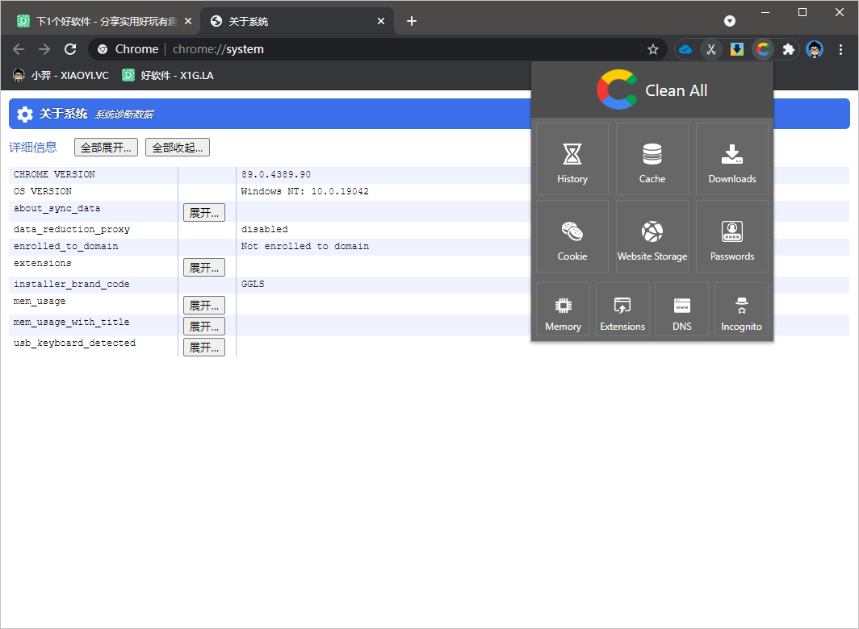Expand the about_sync_data row

203,212
